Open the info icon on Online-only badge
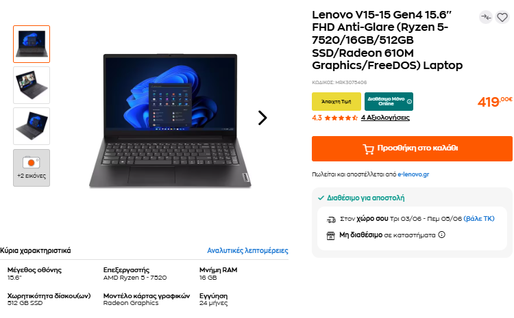Image resolution: width=514 pixels, height=318 pixels. tap(409, 101)
